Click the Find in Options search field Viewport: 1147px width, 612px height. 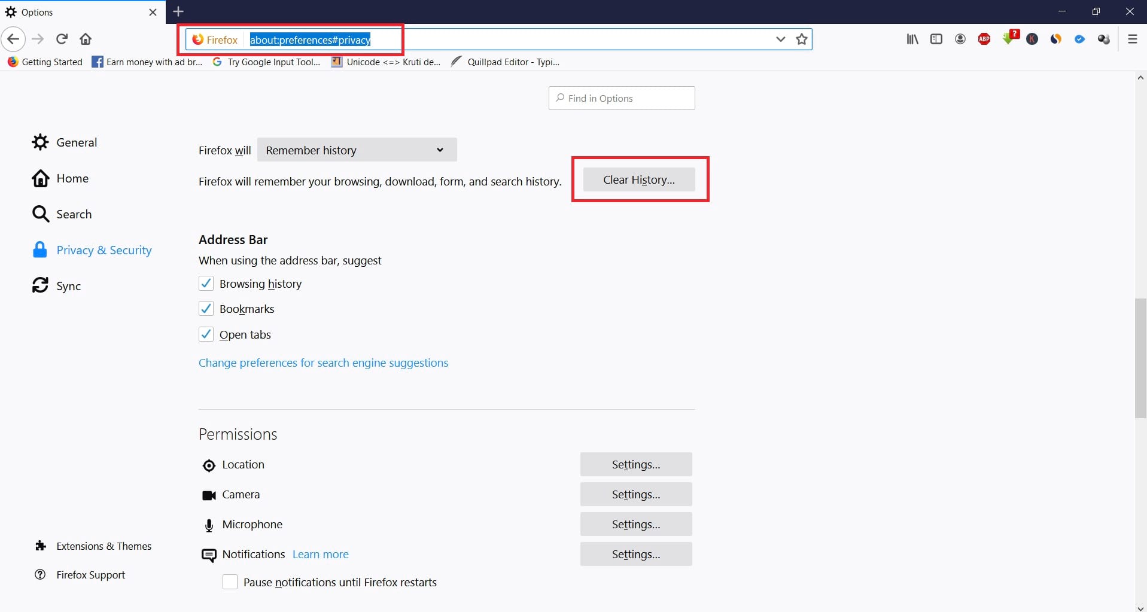click(x=621, y=98)
